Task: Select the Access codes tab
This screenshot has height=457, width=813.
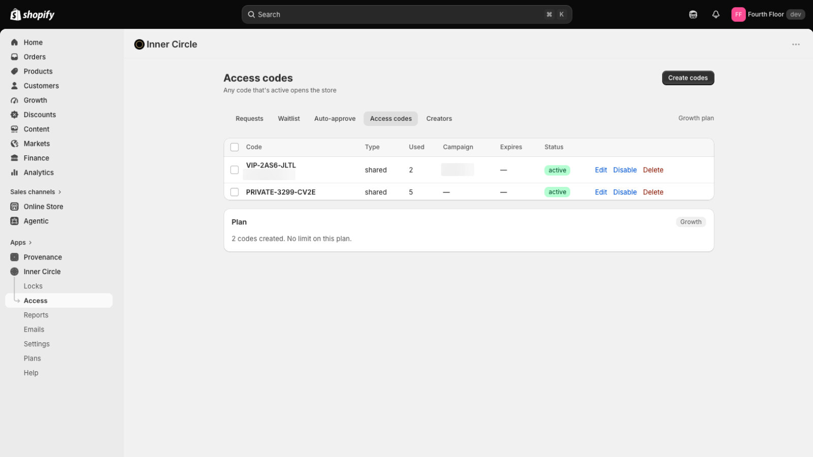Action: click(x=391, y=119)
